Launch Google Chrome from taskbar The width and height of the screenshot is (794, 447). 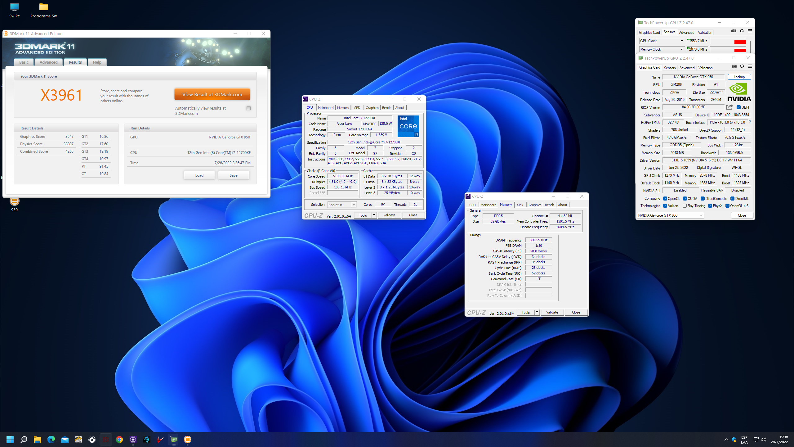(x=119, y=440)
